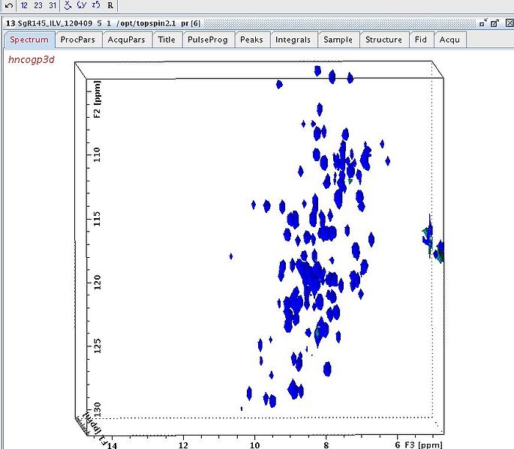Open the ProcPars tab
The height and width of the screenshot is (449, 514).
pyautogui.click(x=79, y=40)
